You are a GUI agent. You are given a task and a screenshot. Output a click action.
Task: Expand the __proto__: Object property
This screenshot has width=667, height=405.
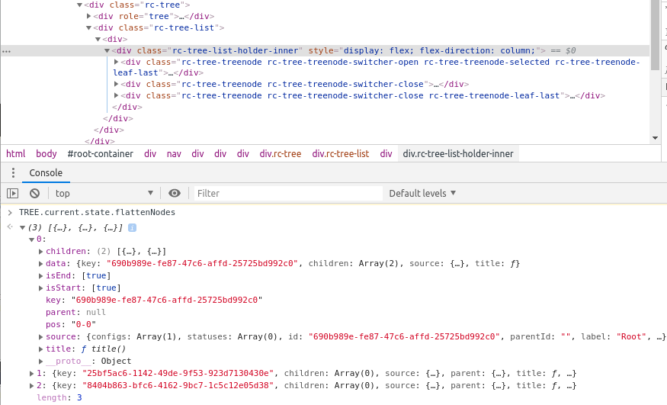(41, 362)
